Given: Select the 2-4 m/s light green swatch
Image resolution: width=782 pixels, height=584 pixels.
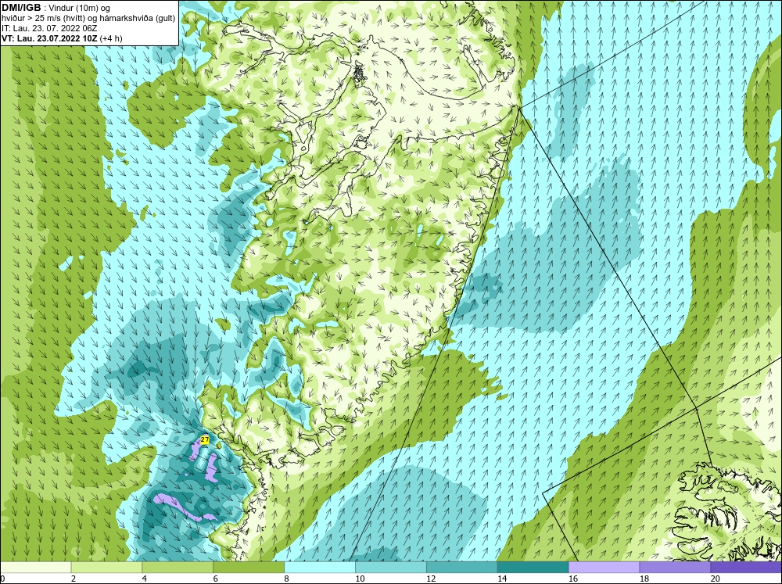Looking at the screenshot, I should 106,567.
